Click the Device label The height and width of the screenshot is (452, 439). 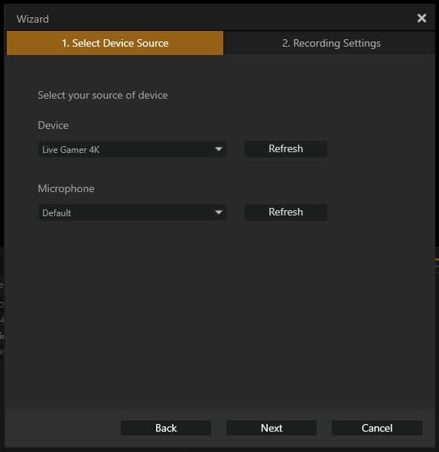(53, 125)
